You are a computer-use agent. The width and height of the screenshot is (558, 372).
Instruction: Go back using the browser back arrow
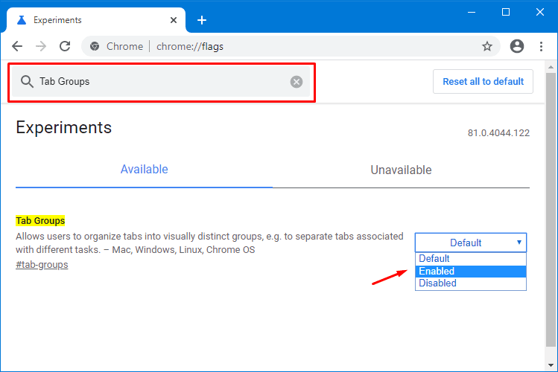point(17,46)
